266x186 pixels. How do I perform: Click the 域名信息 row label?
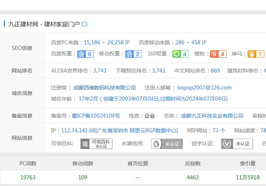point(22,93)
